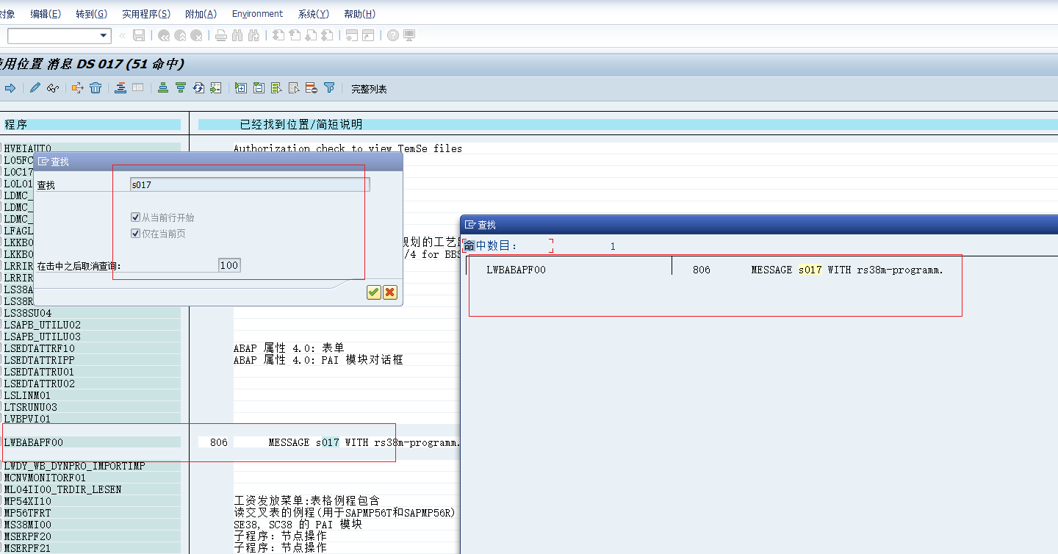Go to first page icon
Image resolution: width=1058 pixels, height=554 pixels.
278,35
